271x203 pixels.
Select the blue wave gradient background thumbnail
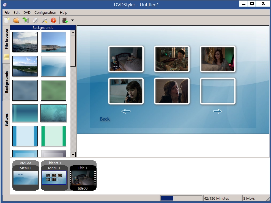(54, 66)
